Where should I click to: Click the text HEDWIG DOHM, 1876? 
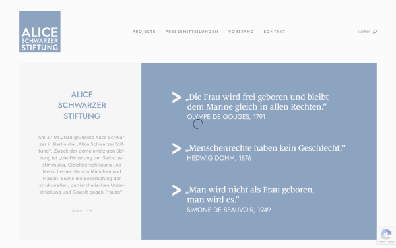coord(219,158)
